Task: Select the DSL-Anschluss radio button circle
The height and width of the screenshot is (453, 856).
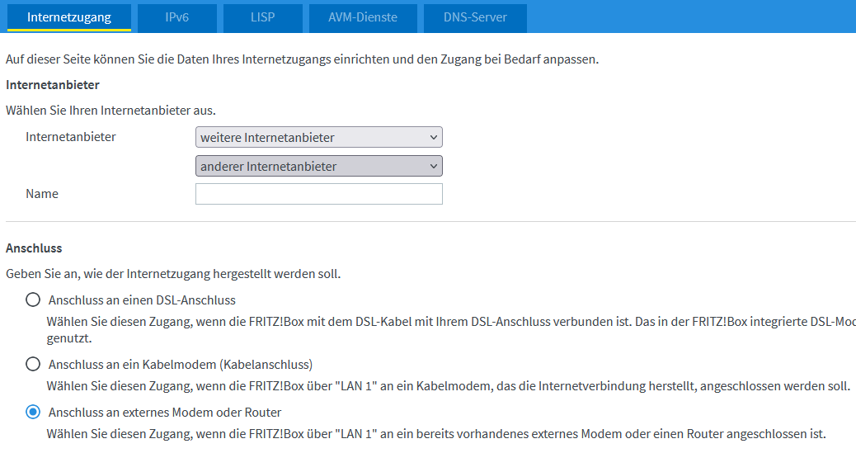Action: pos(33,300)
